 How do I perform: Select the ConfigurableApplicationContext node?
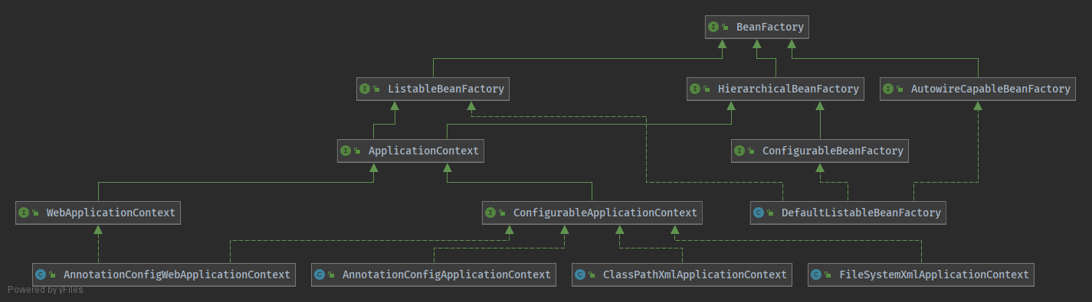click(592, 213)
